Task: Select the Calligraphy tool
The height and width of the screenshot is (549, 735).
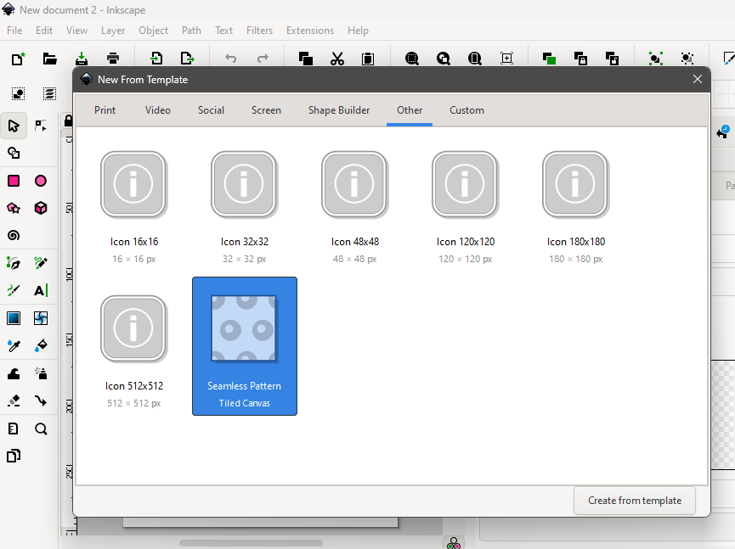Action: tap(14, 291)
